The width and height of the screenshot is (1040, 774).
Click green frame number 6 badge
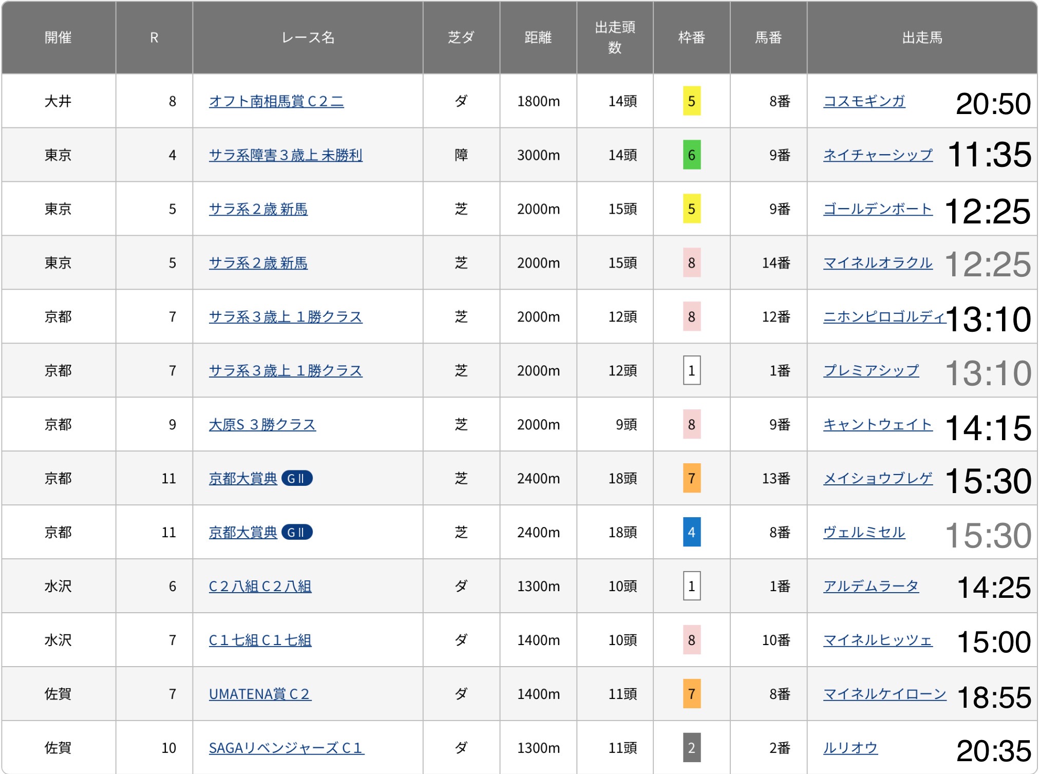click(691, 155)
